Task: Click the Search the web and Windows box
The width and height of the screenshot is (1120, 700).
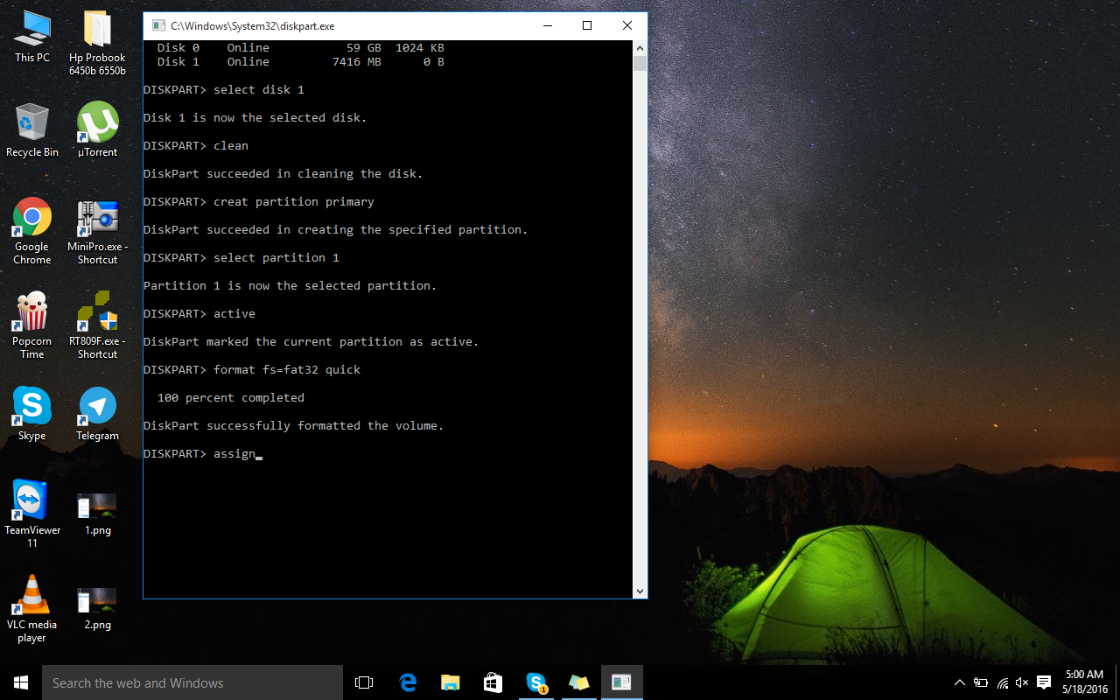Action: (x=192, y=682)
